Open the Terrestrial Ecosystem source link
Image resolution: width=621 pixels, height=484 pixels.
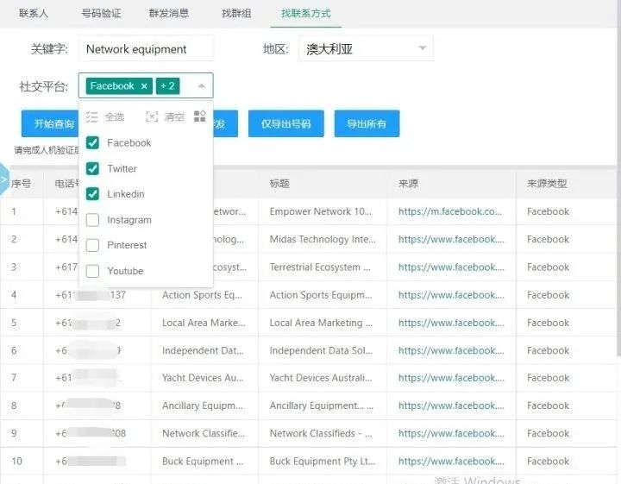pos(451,267)
